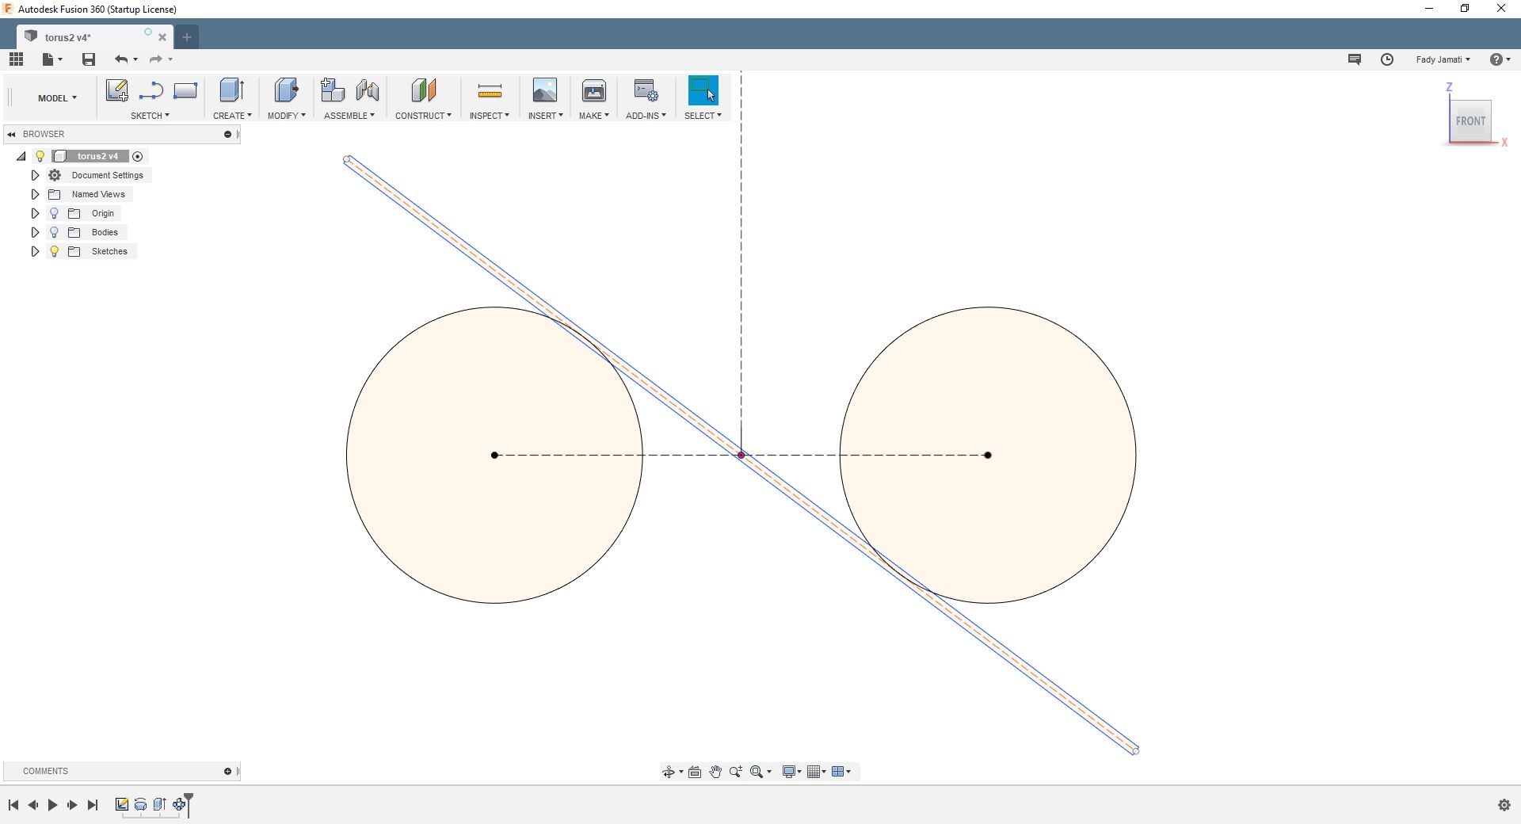The width and height of the screenshot is (1521, 824).
Task: Expand Named Views node
Action: point(35,195)
